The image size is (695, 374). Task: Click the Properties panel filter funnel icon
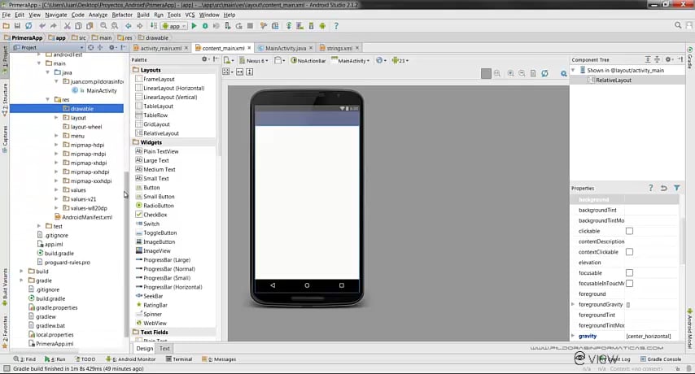pyautogui.click(x=677, y=188)
